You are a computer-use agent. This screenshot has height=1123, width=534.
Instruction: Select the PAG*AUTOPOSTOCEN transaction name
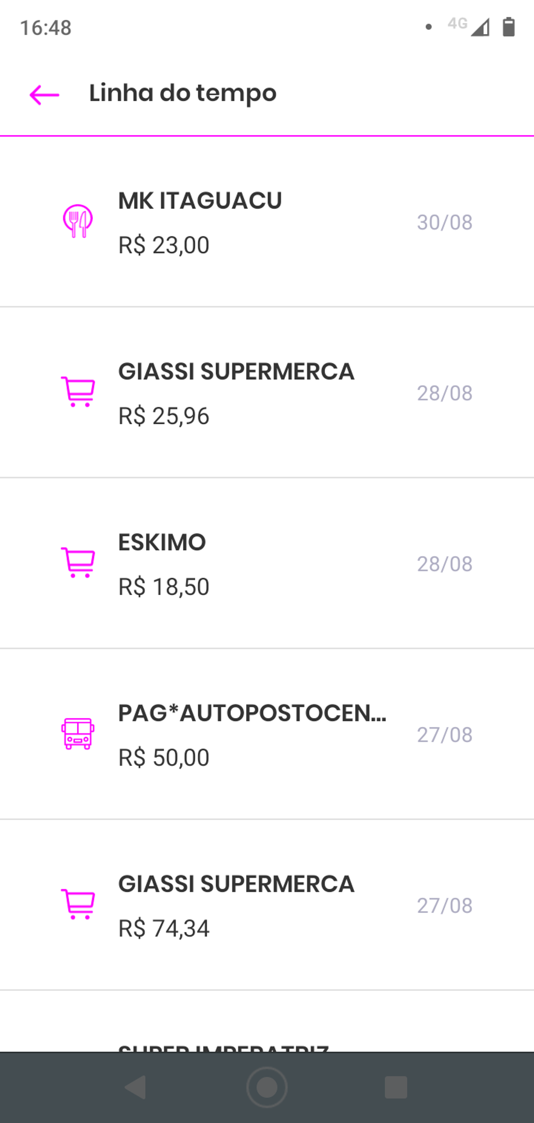(x=252, y=714)
